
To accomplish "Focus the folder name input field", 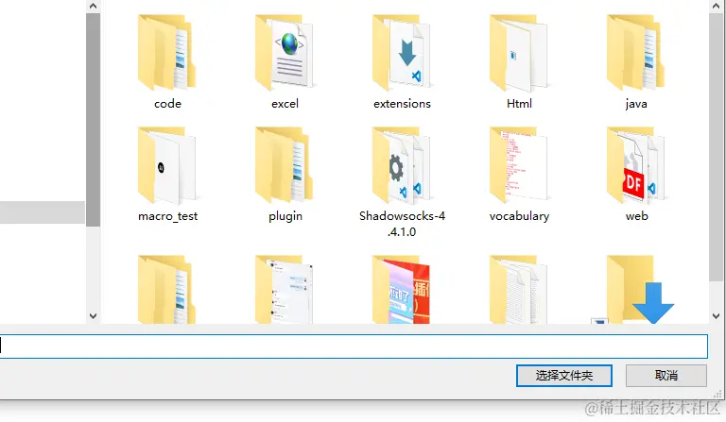I will coord(354,346).
